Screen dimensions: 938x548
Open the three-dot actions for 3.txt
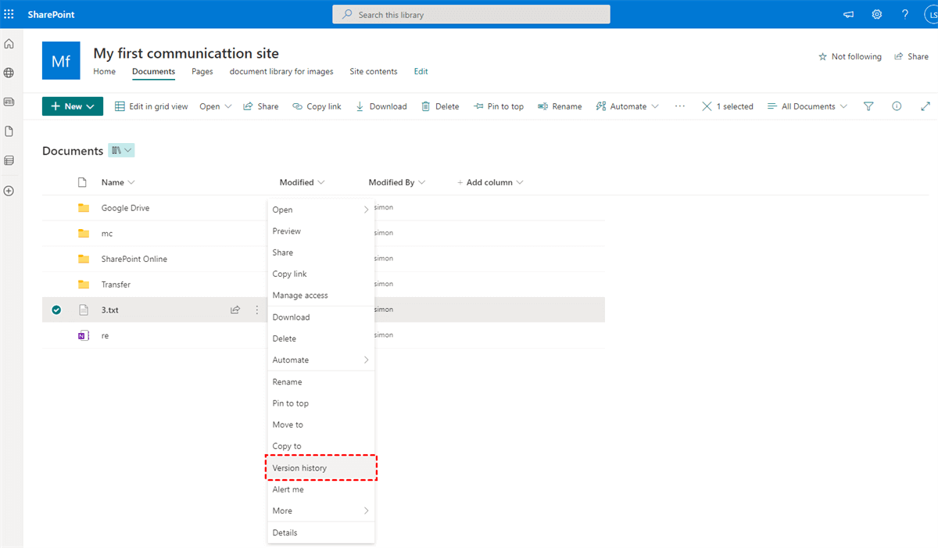coord(257,310)
